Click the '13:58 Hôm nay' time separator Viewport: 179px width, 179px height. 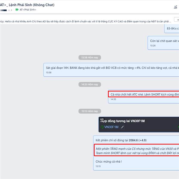point(89,58)
